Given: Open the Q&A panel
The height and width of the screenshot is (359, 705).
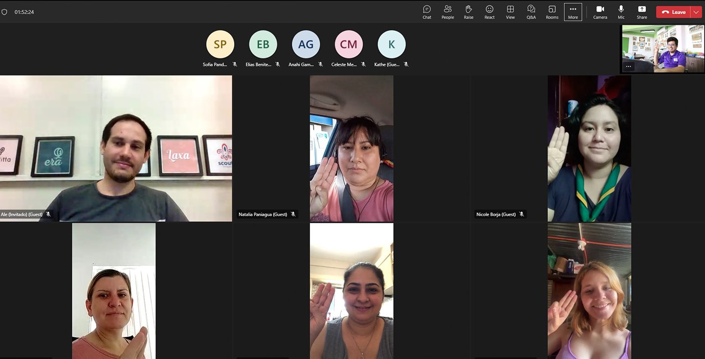Looking at the screenshot, I should pyautogui.click(x=531, y=12).
